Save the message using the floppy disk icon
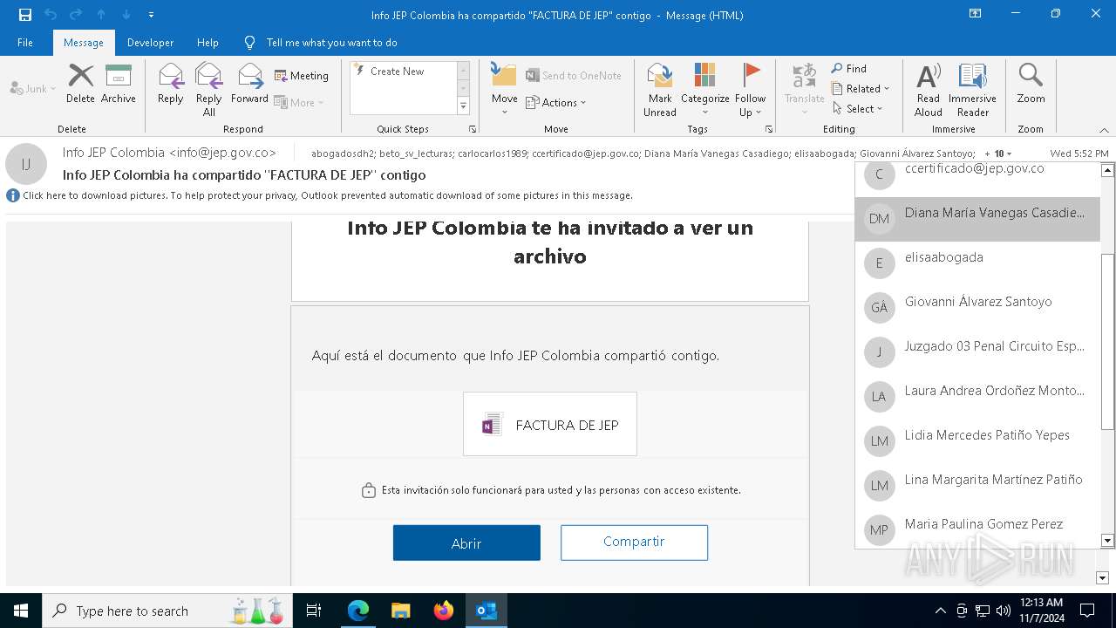 click(x=24, y=15)
